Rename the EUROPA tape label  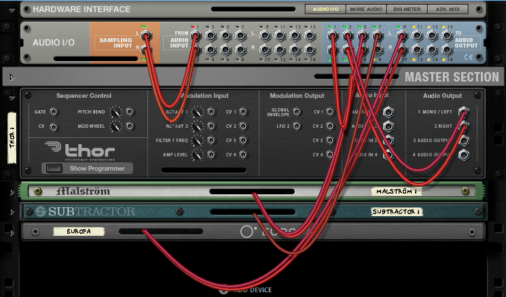pyautogui.click(x=79, y=232)
